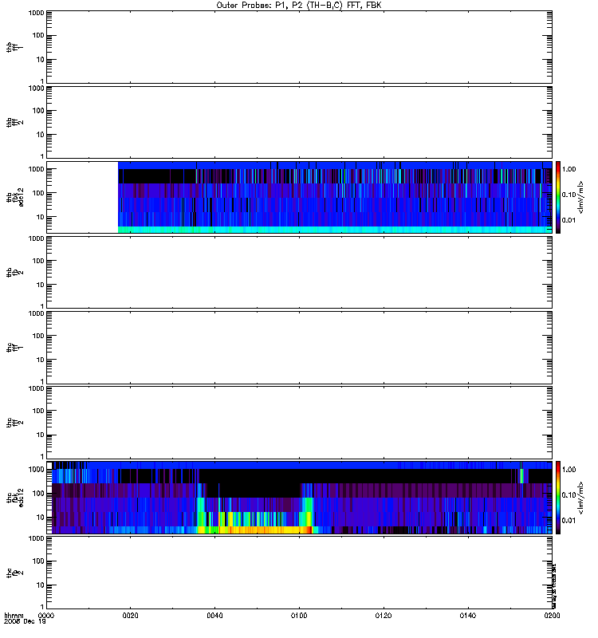This screenshot has width=598, height=638.
Task: Click the '0140' time axis label
Action: [468, 616]
